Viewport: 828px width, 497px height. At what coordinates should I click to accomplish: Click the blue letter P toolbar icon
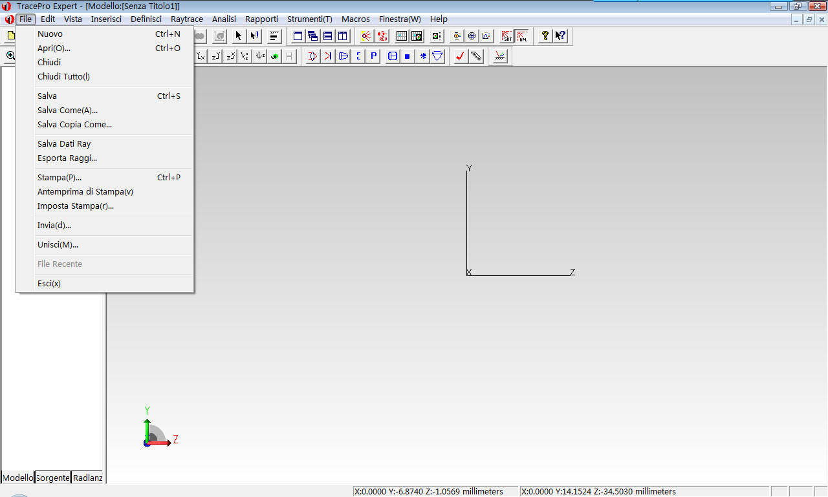click(x=374, y=56)
